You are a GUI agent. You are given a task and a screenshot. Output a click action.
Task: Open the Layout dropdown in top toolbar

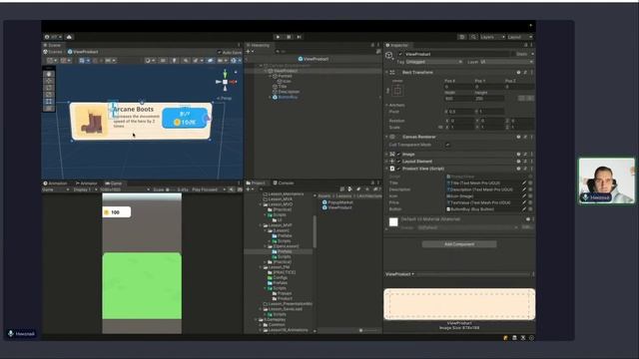[520, 37]
